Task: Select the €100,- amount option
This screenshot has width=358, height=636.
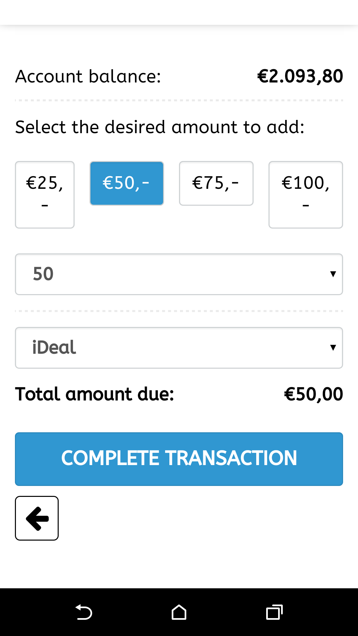Action: 306,194
